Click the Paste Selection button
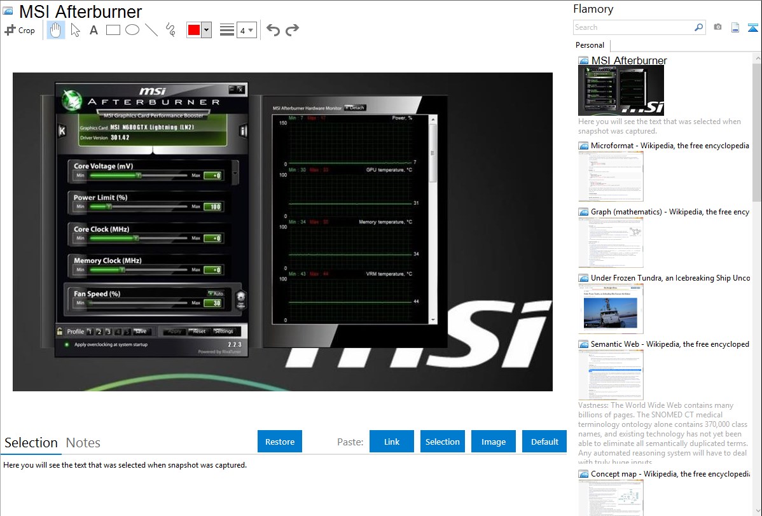Image resolution: width=762 pixels, height=516 pixels. pos(443,442)
